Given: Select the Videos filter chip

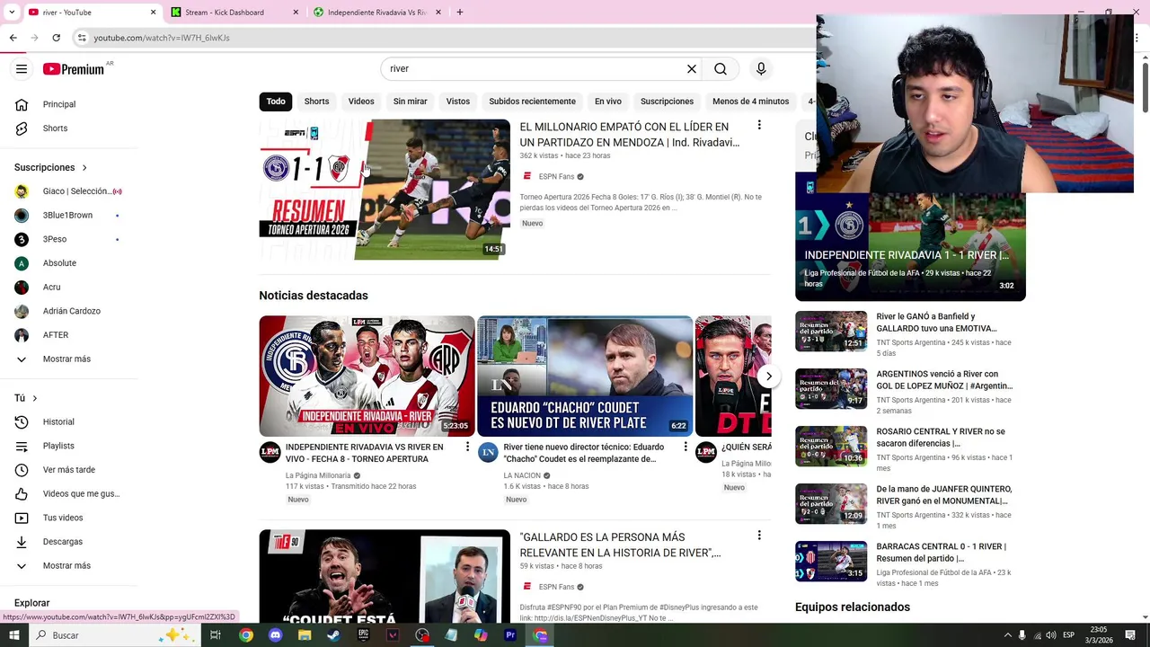Looking at the screenshot, I should (x=361, y=102).
